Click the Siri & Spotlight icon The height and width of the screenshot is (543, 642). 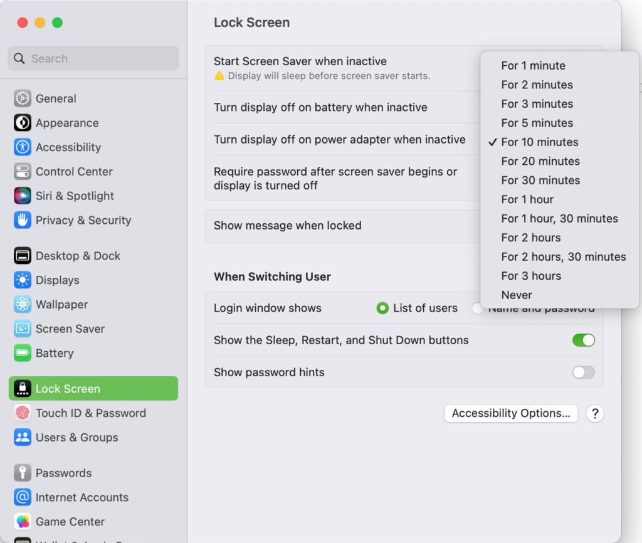[23, 196]
